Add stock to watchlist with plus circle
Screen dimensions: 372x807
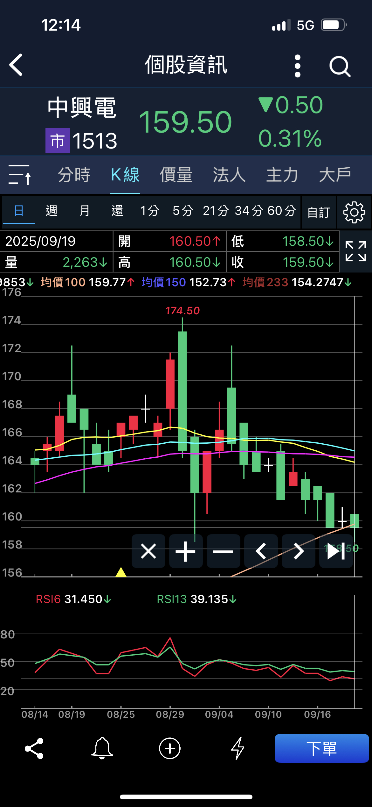(170, 748)
